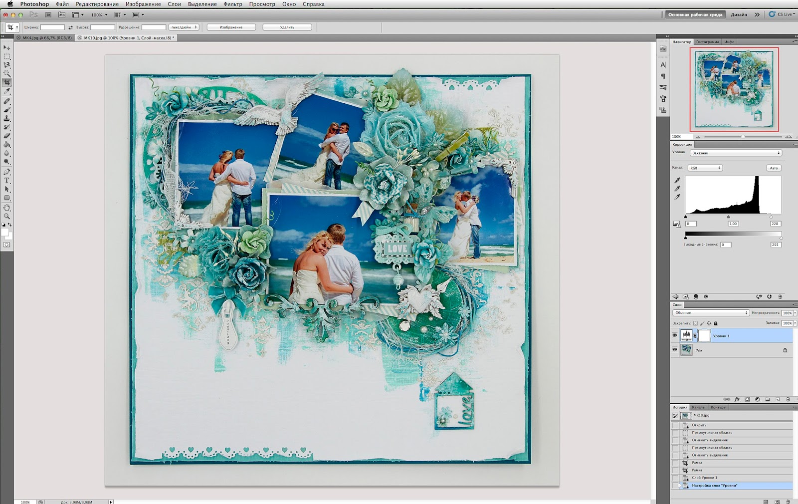This screenshot has width=798, height=504.
Task: Switch to the Каналы tab
Action: click(x=699, y=407)
